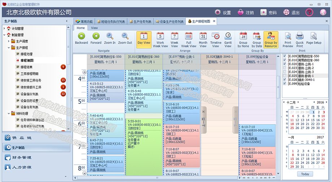Go to next year in calendar
332x182 pixels.
pos(326,102)
